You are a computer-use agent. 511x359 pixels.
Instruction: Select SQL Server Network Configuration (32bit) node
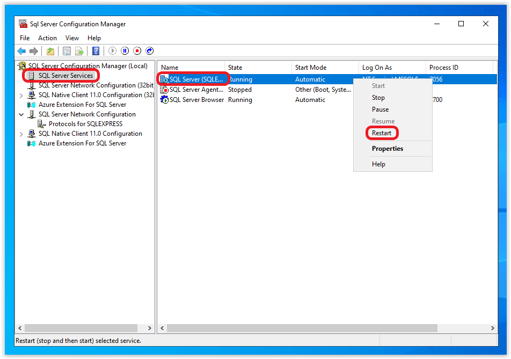96,85
